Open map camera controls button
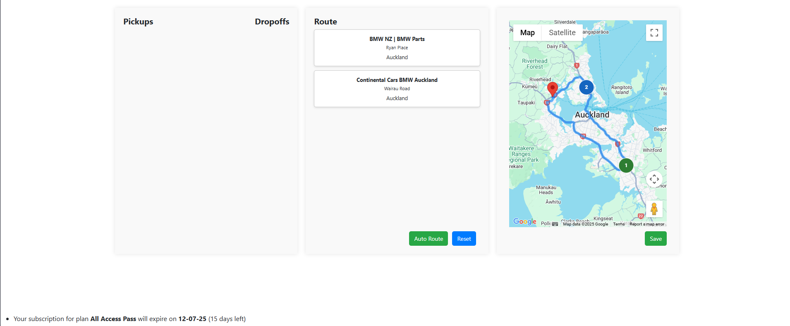The image size is (790, 326). coord(654,179)
